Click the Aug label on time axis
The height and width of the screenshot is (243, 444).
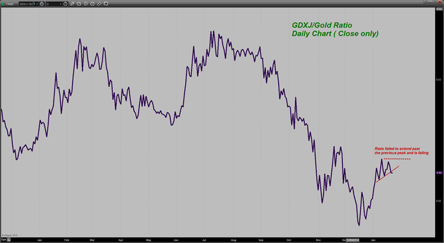tap(233, 240)
